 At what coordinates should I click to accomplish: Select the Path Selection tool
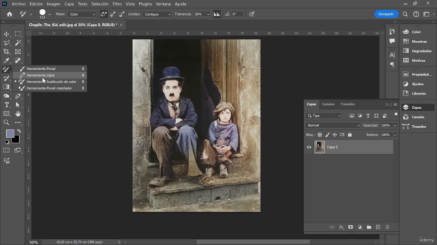coord(18,105)
